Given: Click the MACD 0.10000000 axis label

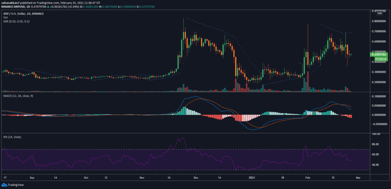Looking at the screenshot, I should coord(379,96).
